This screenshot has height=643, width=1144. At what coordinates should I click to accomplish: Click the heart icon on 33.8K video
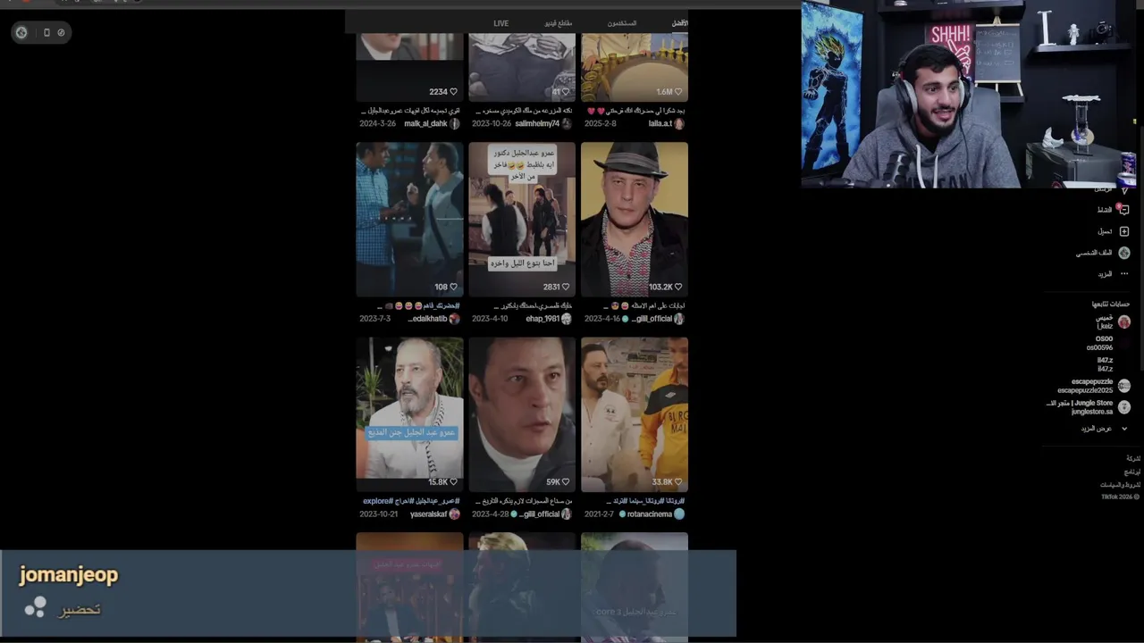pos(678,482)
